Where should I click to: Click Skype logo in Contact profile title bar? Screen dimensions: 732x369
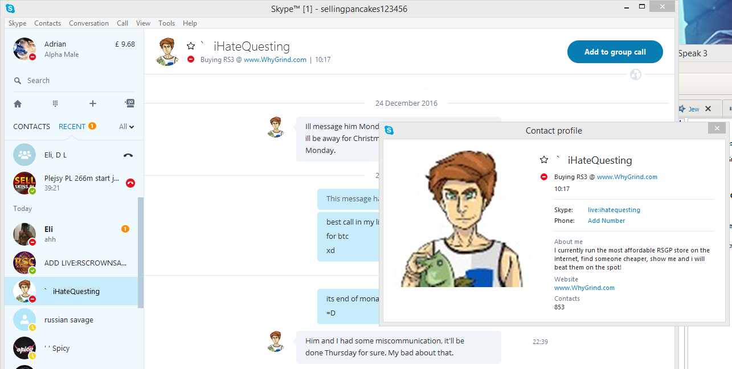click(389, 130)
